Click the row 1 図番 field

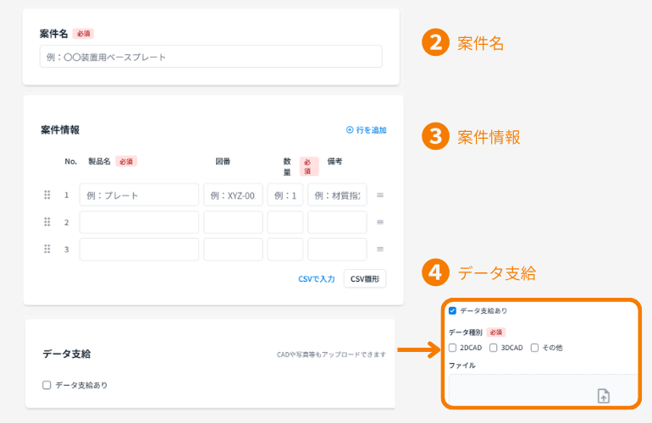[x=233, y=195]
